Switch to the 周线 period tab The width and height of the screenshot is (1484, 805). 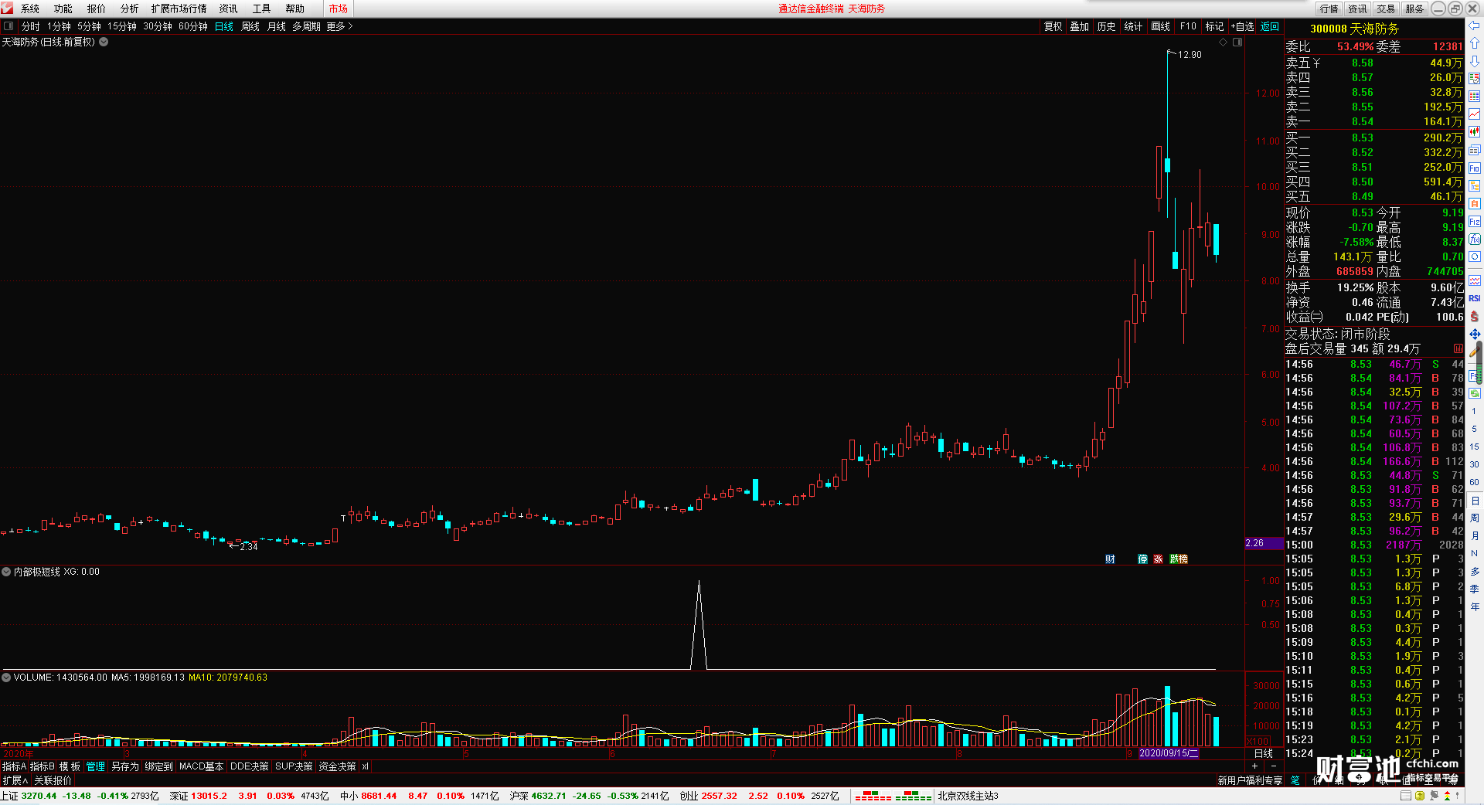[250, 26]
